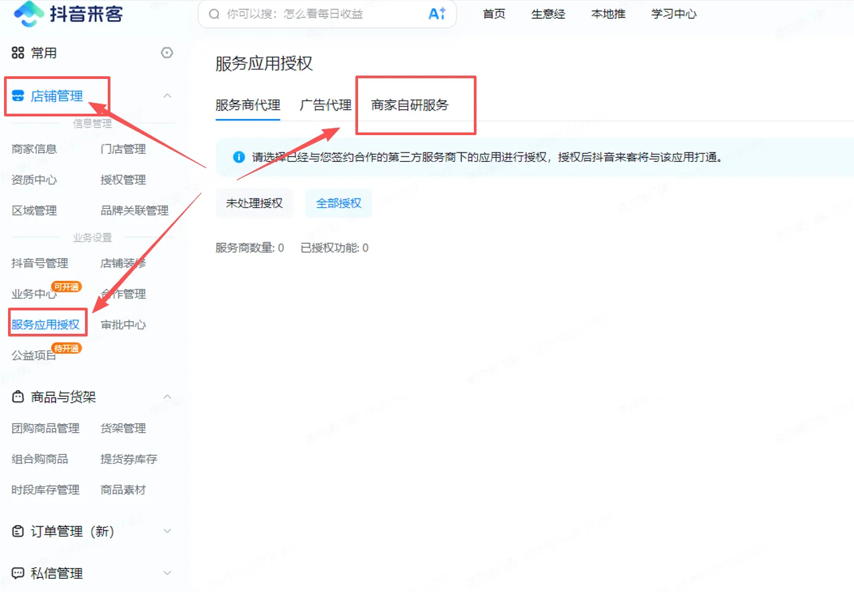This screenshot has height=592, width=854.
Task: Click the search input field
Action: [327, 14]
